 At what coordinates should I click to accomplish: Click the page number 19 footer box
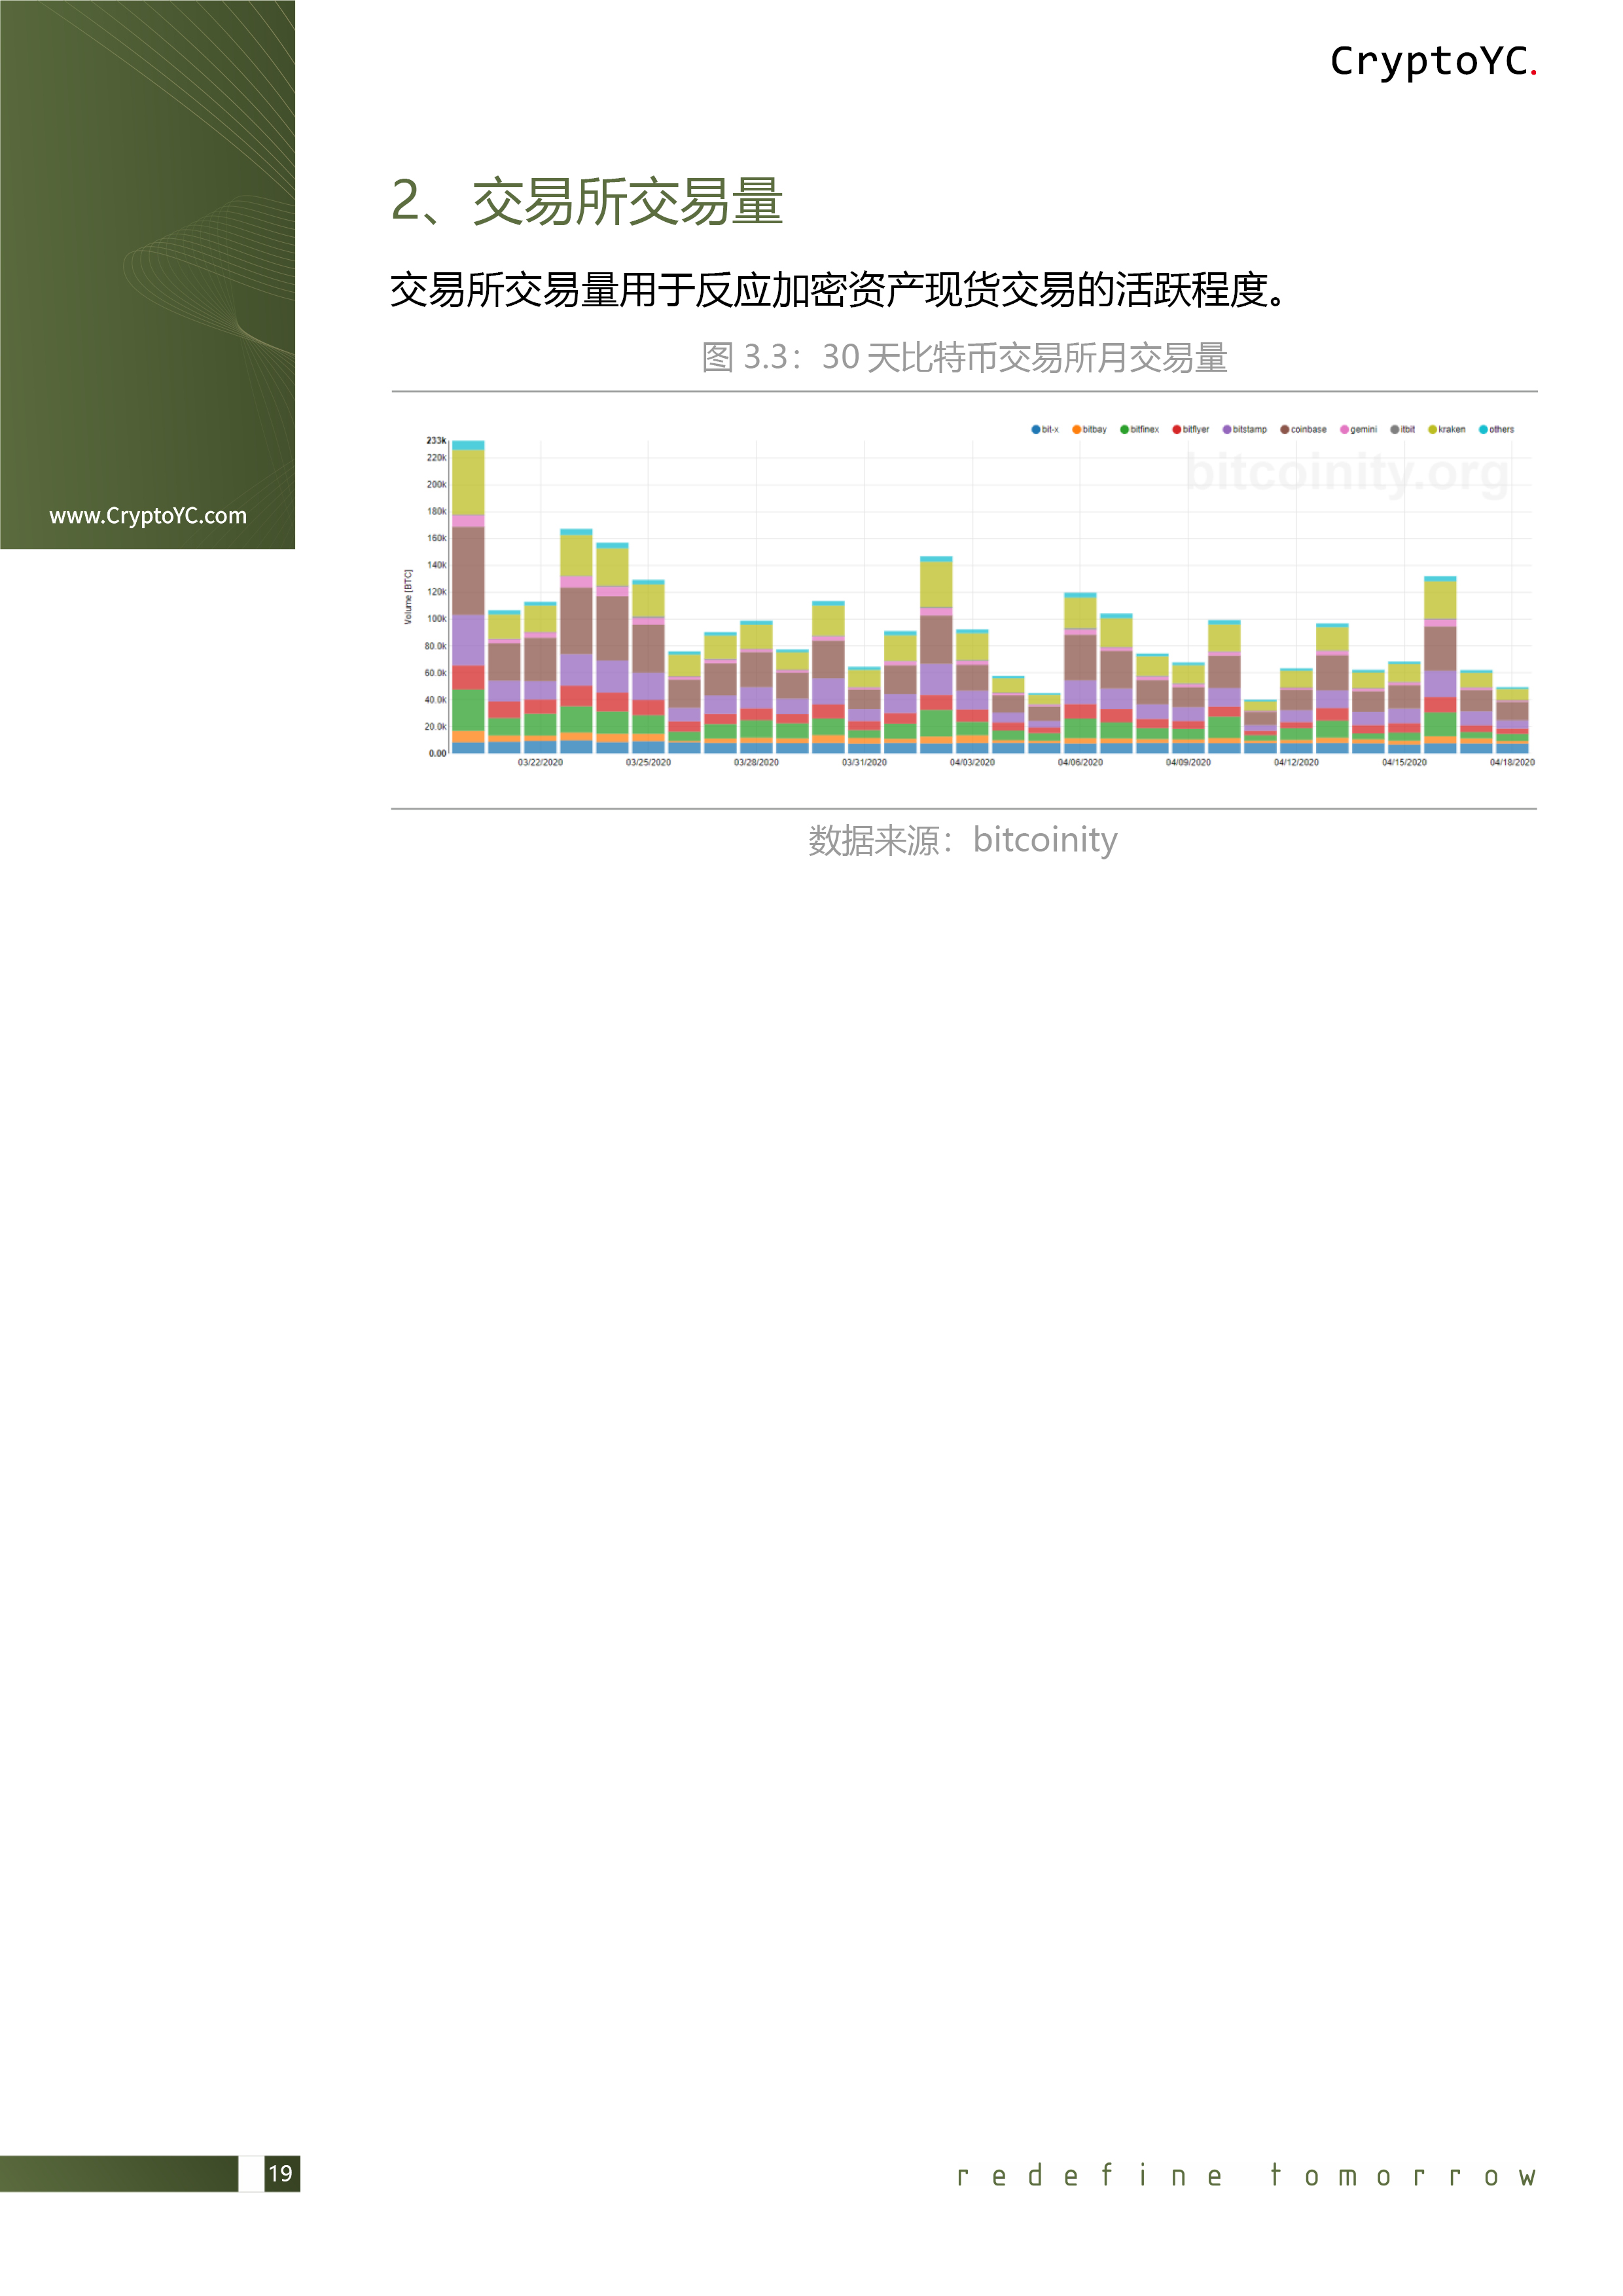(281, 2173)
